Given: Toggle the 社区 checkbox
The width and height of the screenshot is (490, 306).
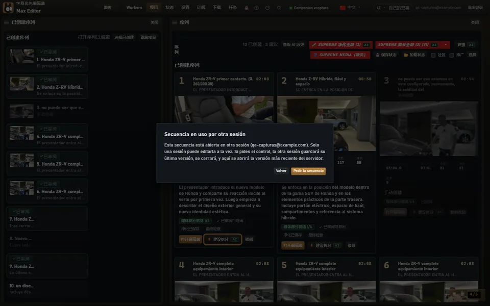Looking at the screenshot, I should [x=433, y=55].
